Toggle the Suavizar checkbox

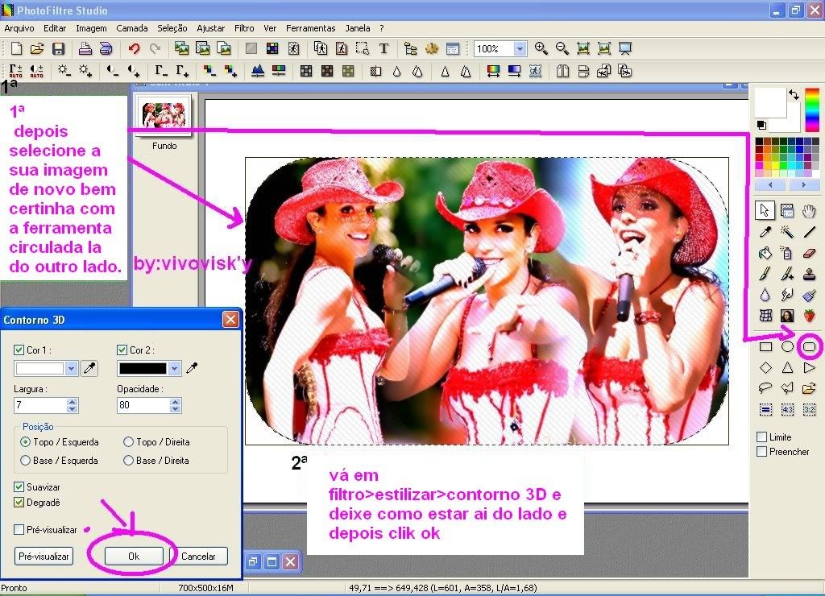19,487
